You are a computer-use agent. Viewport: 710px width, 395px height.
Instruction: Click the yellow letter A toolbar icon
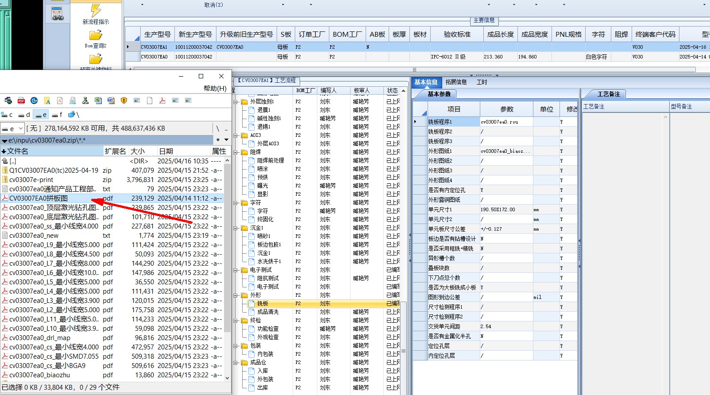click(47, 101)
